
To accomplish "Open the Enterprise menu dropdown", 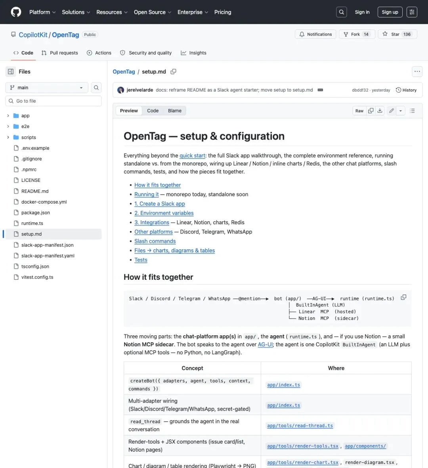I will tap(193, 12).
